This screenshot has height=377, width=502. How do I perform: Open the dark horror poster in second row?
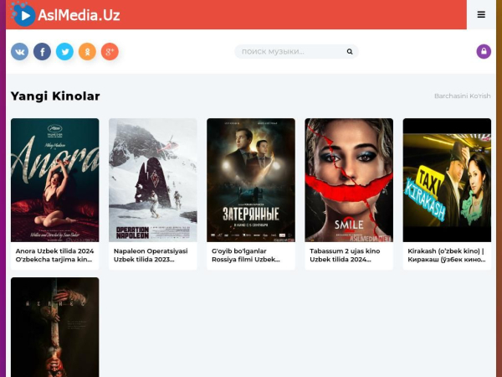point(54,327)
